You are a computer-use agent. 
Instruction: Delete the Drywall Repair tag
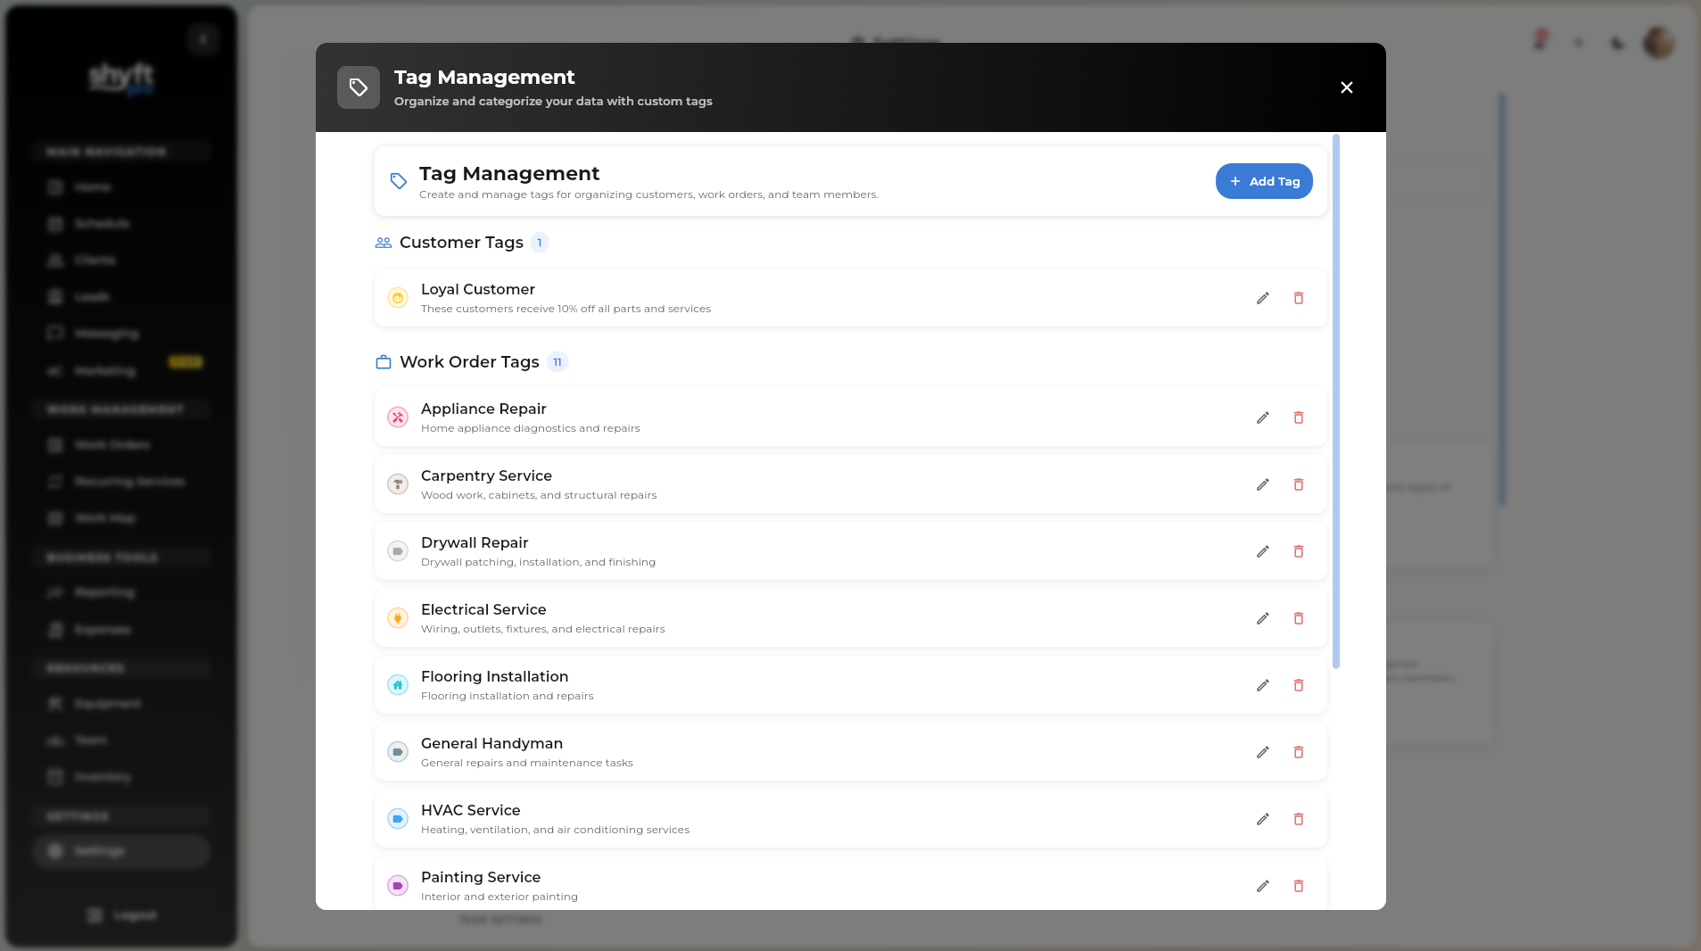click(x=1298, y=551)
